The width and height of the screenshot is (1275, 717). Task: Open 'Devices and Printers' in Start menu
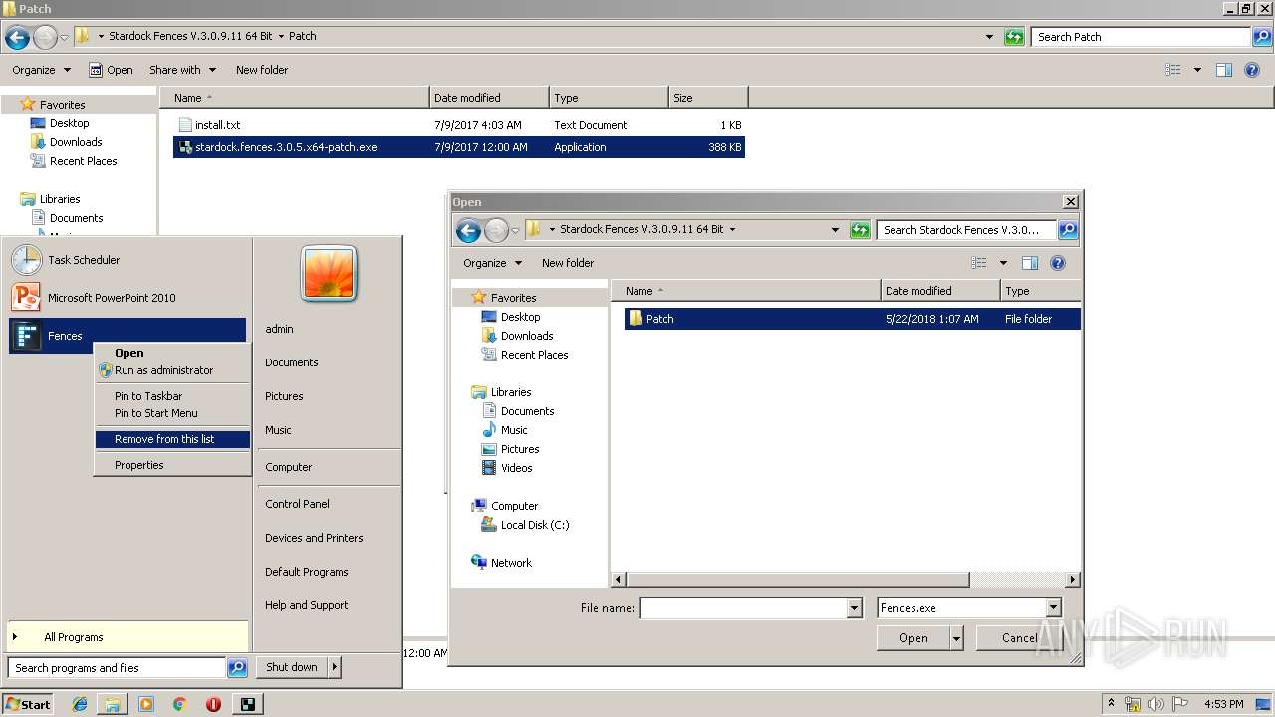click(x=314, y=538)
